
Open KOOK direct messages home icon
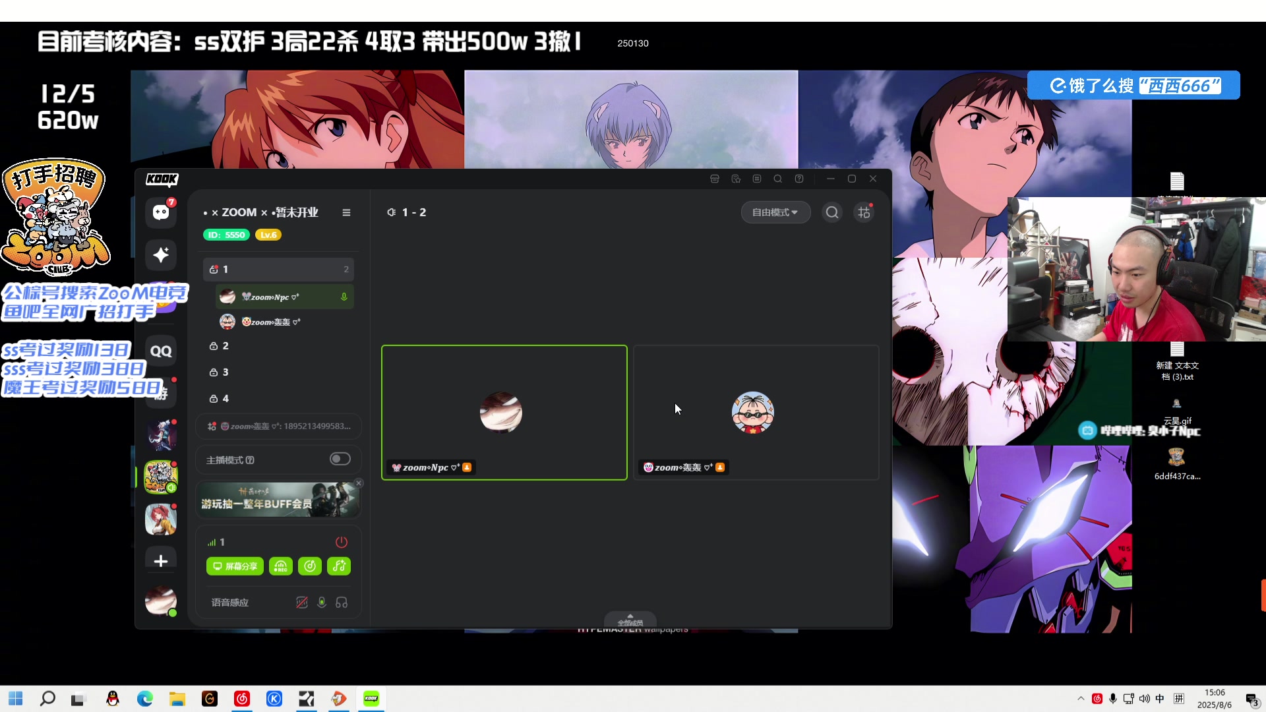(x=161, y=212)
